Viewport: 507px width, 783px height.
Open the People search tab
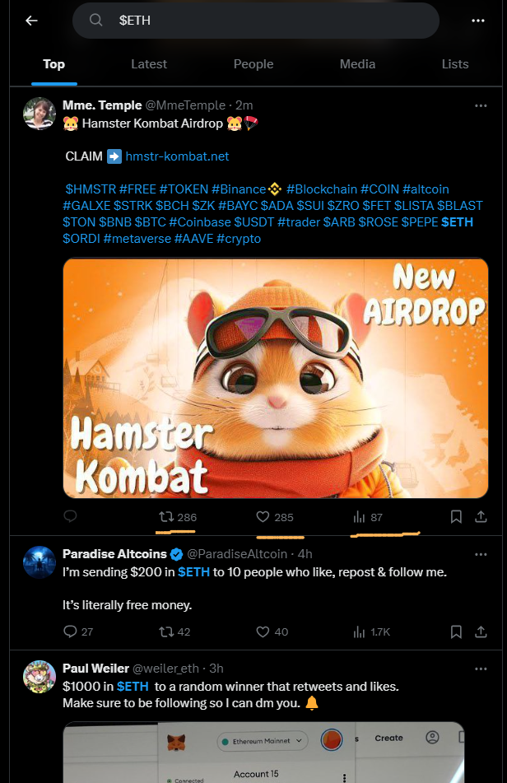tap(253, 64)
